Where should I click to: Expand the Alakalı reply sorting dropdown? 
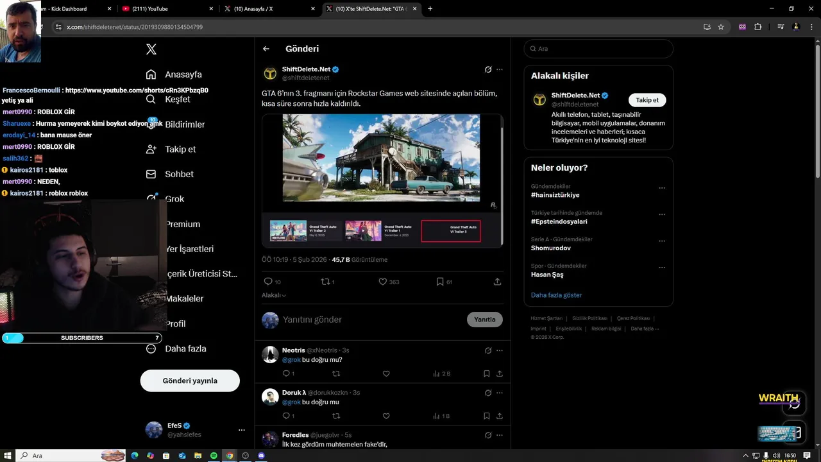tap(274, 295)
